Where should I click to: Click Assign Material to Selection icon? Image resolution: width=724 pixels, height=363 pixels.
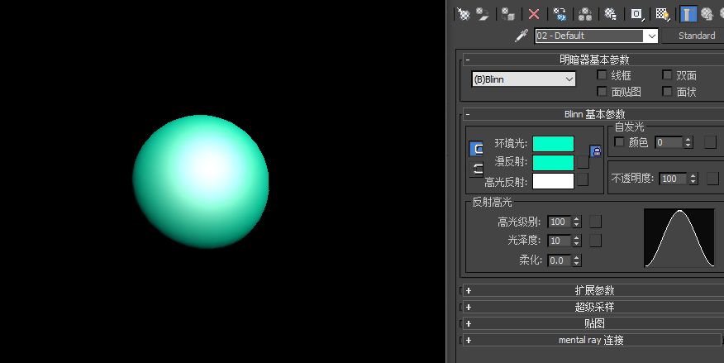508,14
